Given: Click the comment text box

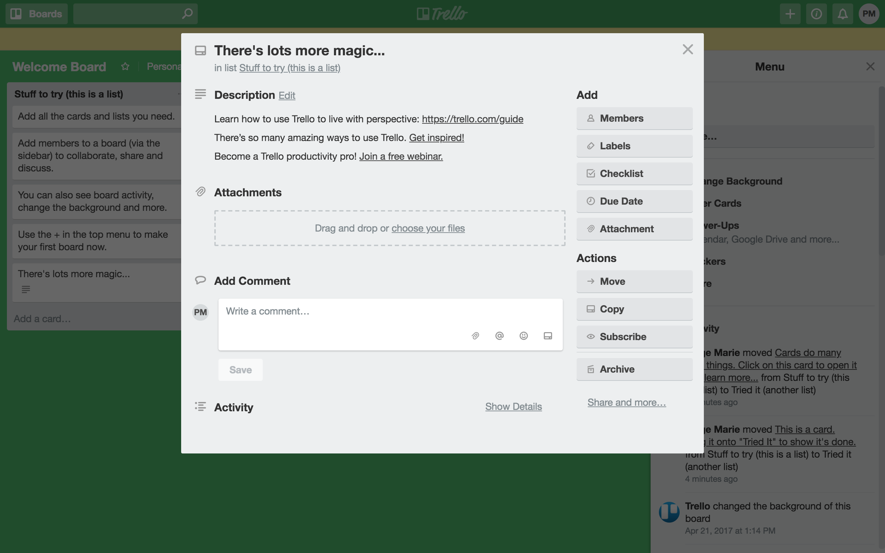Looking at the screenshot, I should 390,325.
